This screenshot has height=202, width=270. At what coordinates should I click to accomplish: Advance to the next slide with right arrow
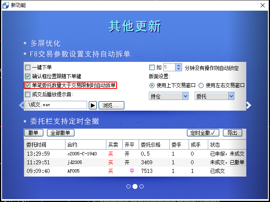248,106
